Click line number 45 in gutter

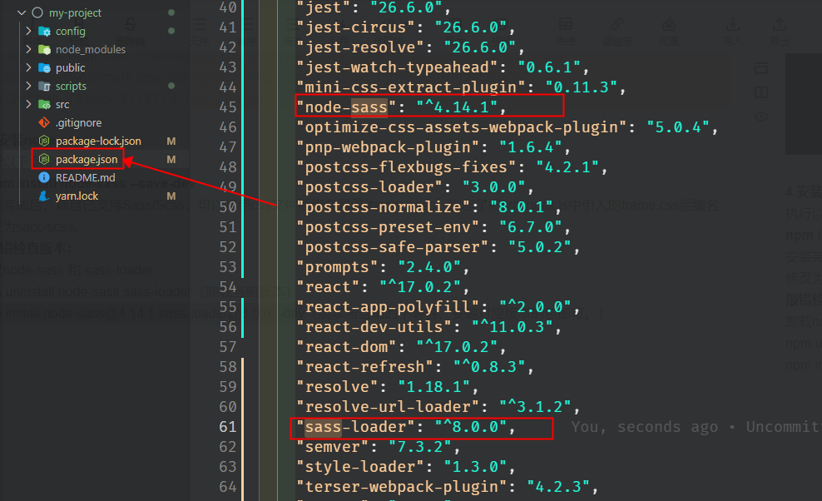pos(228,107)
